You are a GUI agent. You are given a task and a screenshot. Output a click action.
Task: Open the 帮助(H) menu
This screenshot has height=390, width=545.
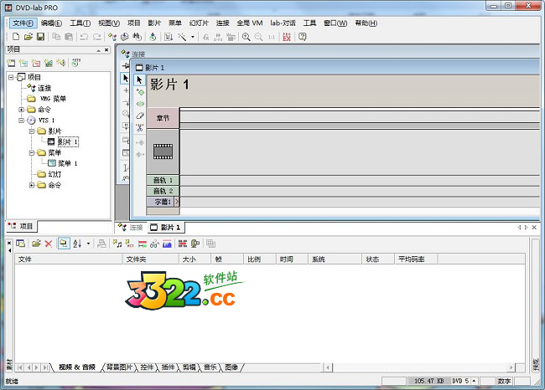(366, 23)
